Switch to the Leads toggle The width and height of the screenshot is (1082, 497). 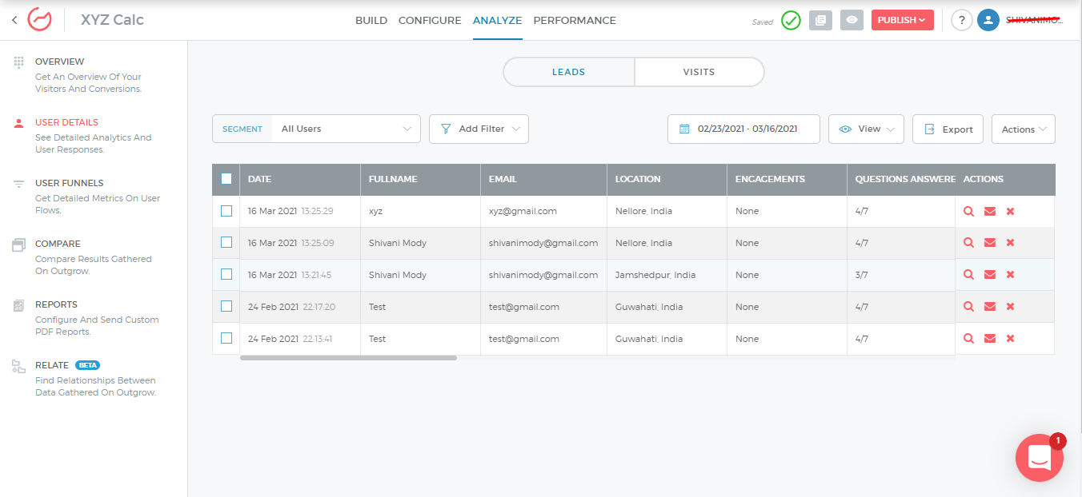pos(569,72)
